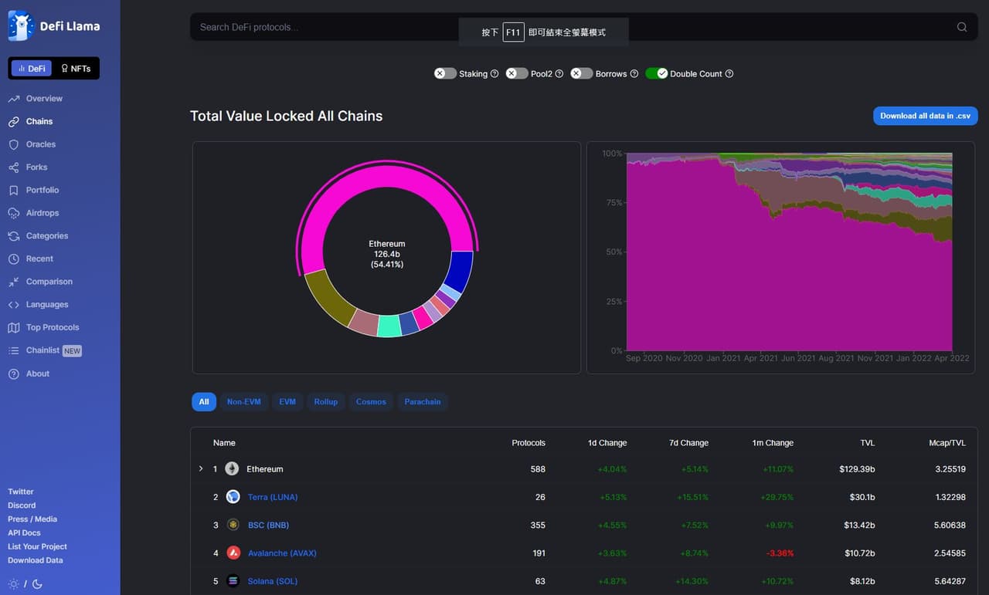Screen dimensions: 989x595
Task: Click the Avalanche chain logo icon
Action: [233, 553]
